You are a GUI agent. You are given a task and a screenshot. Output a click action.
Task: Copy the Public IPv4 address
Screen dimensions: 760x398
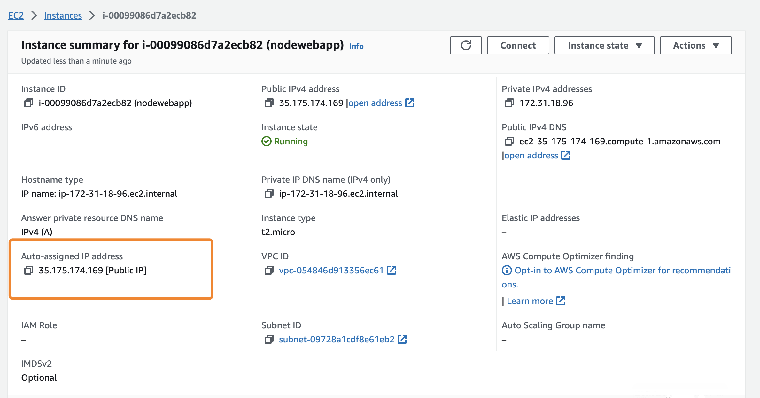point(269,103)
